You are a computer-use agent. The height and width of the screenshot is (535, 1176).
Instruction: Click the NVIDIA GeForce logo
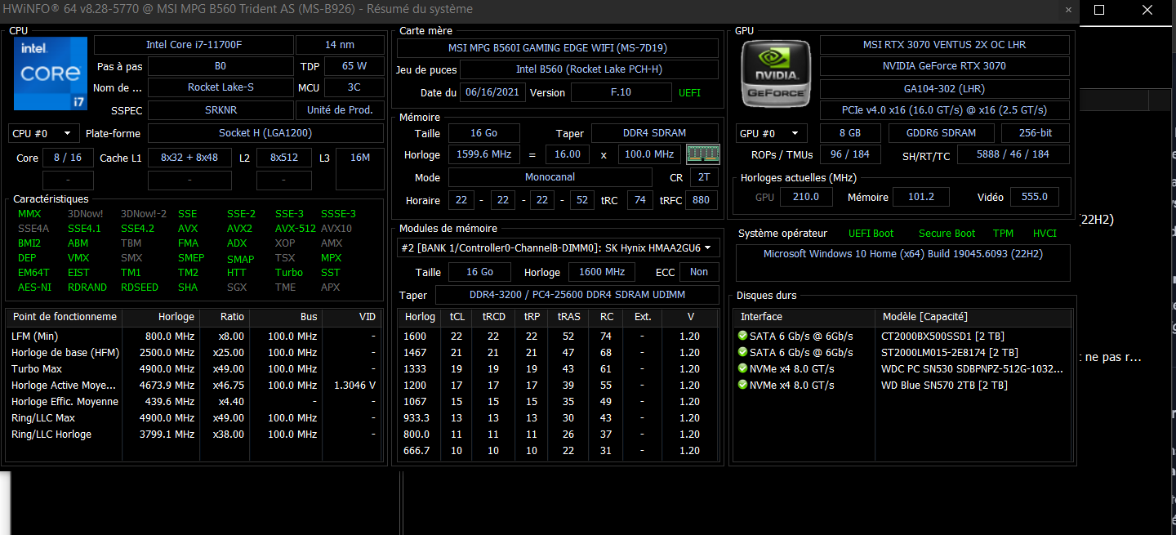click(x=776, y=74)
